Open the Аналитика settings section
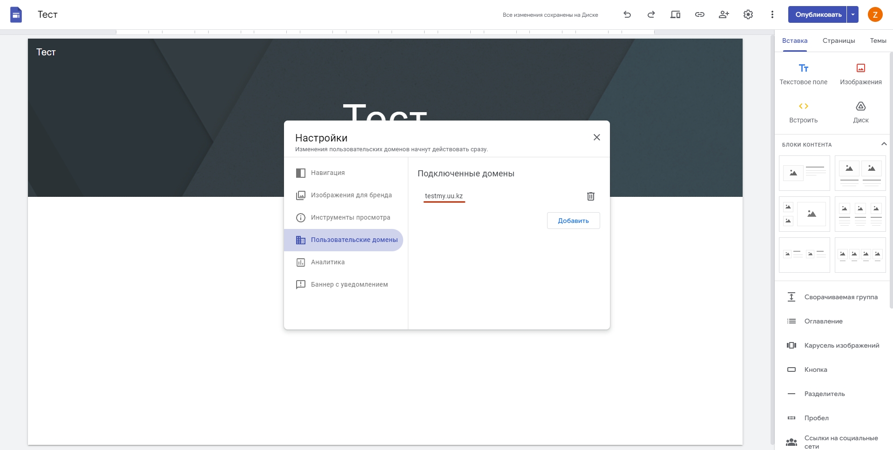 point(344,262)
